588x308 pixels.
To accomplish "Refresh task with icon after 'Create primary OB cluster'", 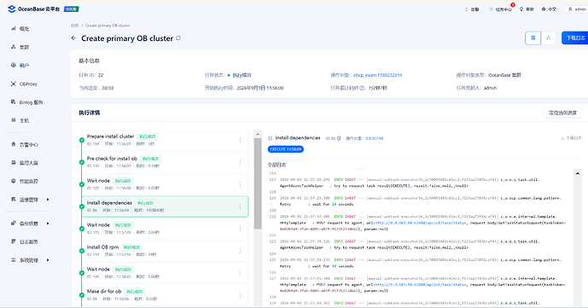I will [x=178, y=38].
